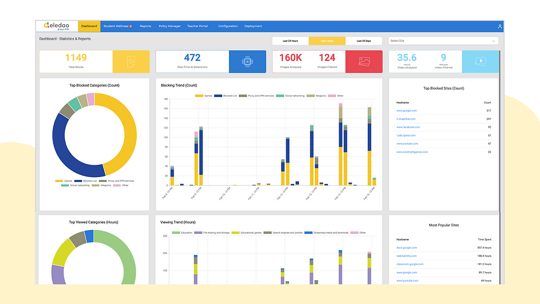This screenshot has height=304, width=540.
Task: Open the t.adx.opera.com link
Action: pos(405,136)
